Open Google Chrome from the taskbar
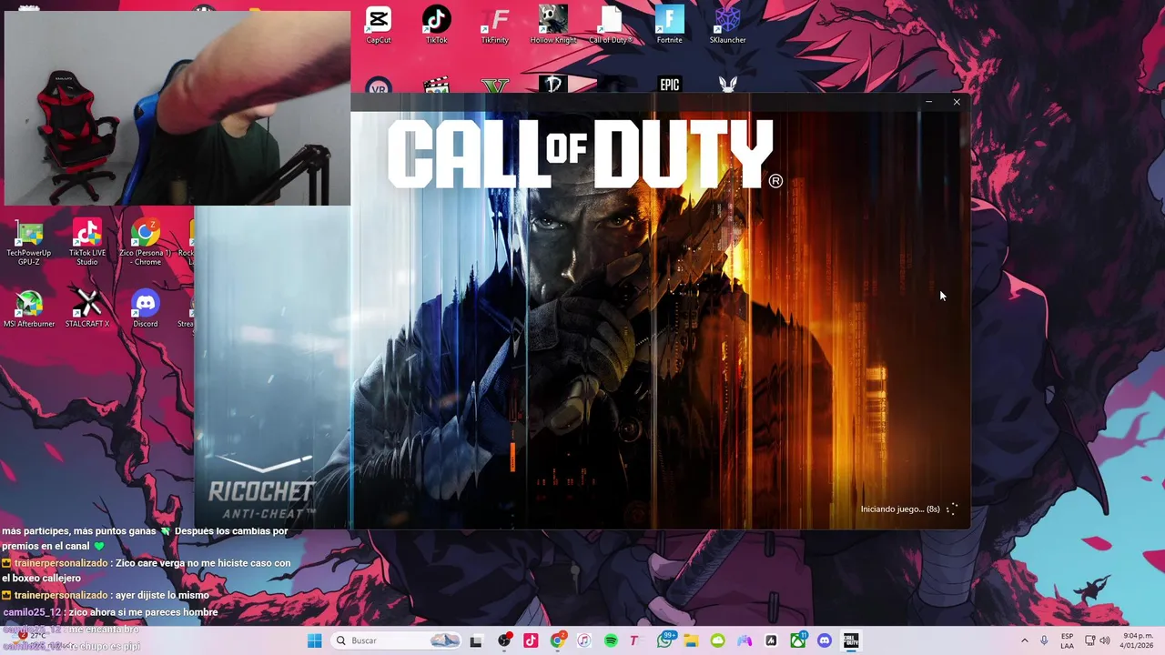 [x=558, y=640]
